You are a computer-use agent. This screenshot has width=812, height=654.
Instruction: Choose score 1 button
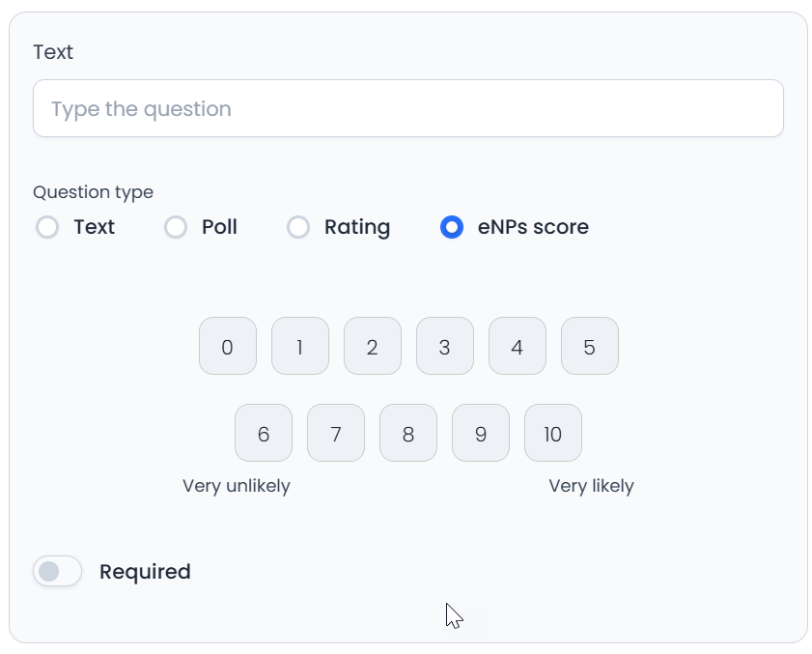pyautogui.click(x=300, y=346)
